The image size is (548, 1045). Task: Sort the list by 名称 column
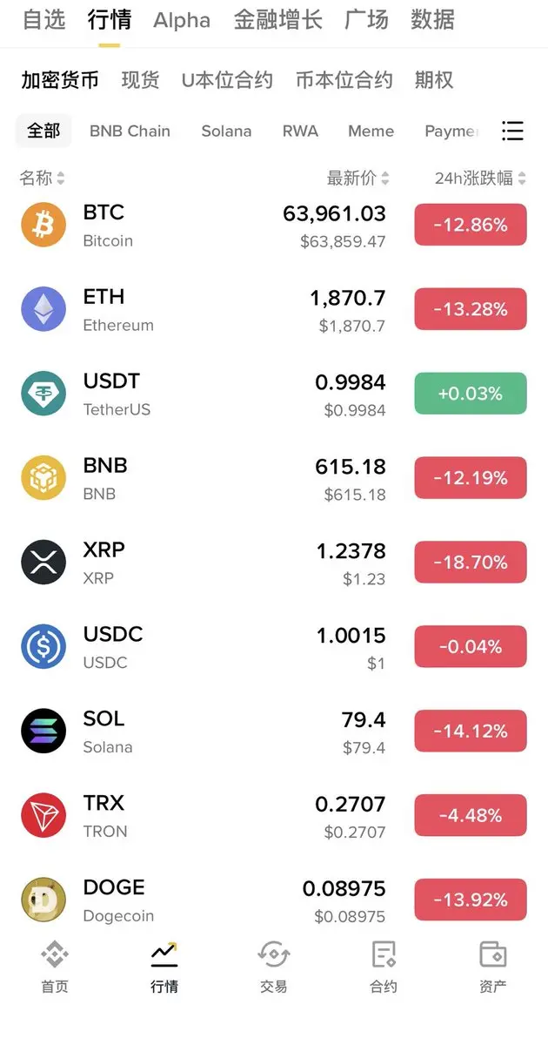click(x=42, y=179)
